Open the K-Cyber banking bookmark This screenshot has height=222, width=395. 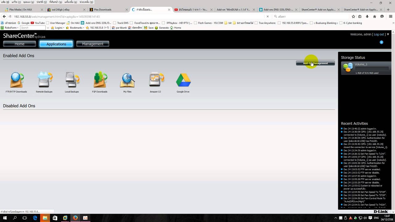click(351, 23)
